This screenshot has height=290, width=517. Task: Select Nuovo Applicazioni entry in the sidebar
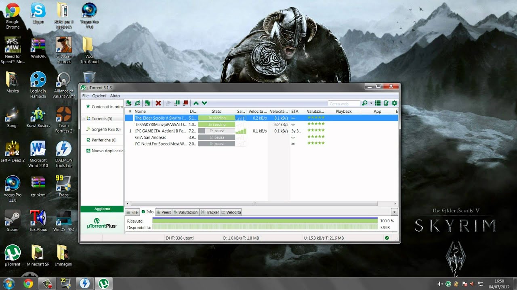point(104,151)
